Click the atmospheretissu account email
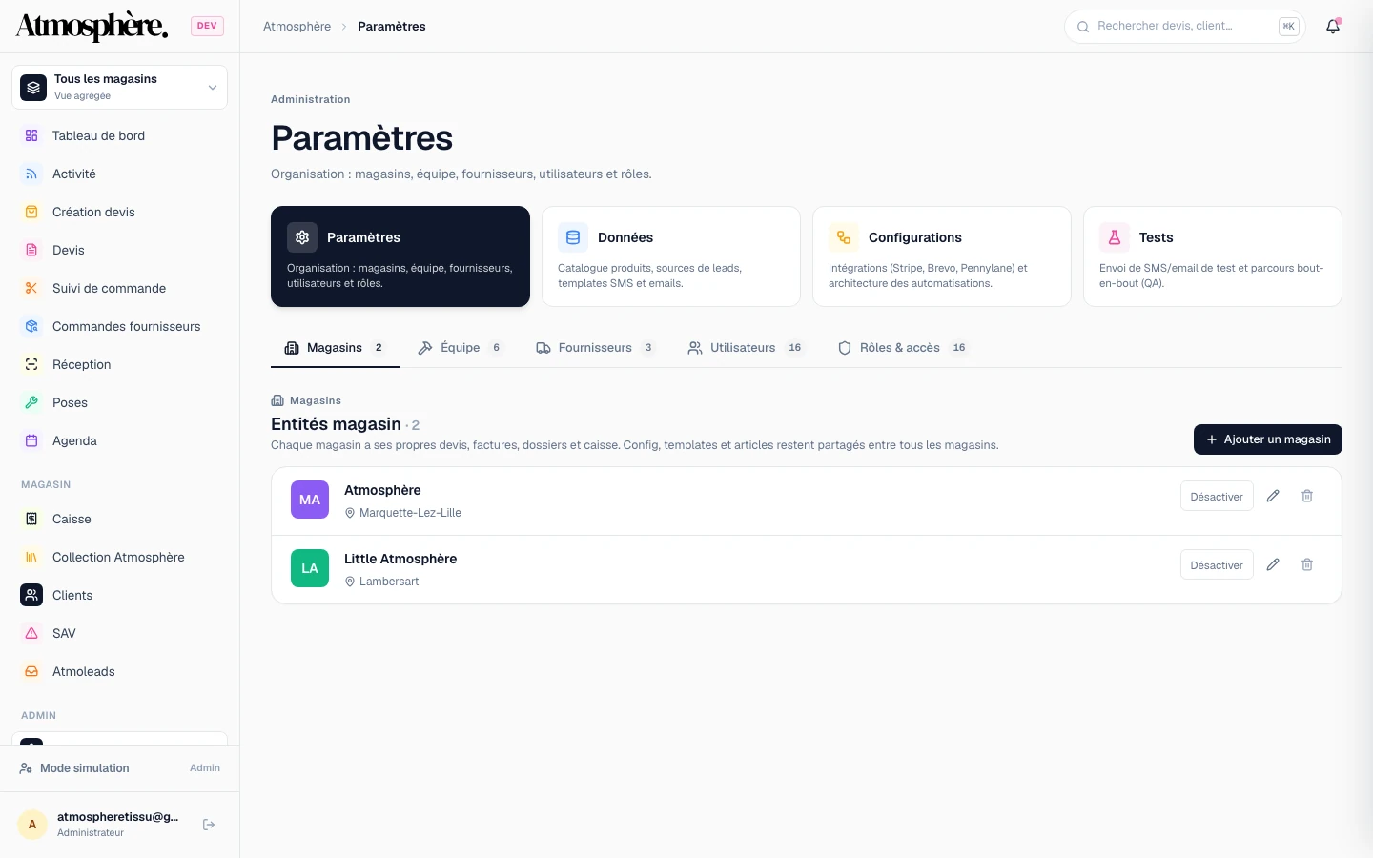The width and height of the screenshot is (1373, 858). (x=117, y=817)
